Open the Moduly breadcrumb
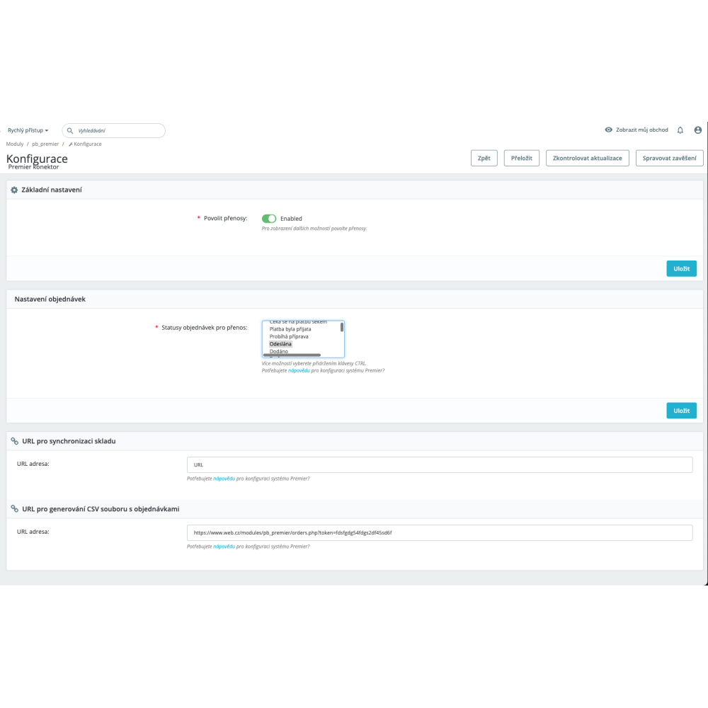 tap(15, 144)
